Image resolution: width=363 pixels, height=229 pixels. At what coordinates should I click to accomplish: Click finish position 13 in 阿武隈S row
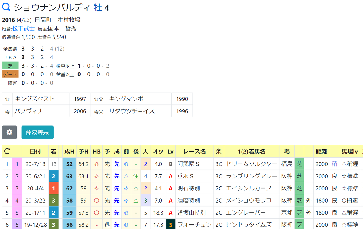coord(54,164)
